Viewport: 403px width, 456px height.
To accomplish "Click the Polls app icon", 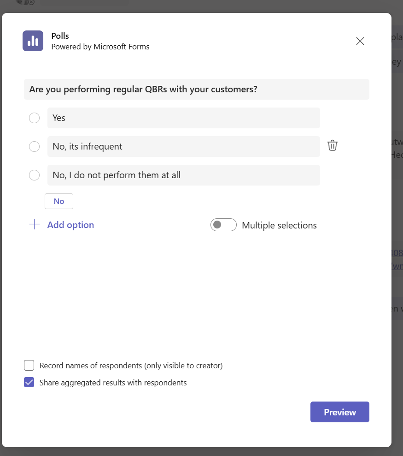I will click(32, 41).
